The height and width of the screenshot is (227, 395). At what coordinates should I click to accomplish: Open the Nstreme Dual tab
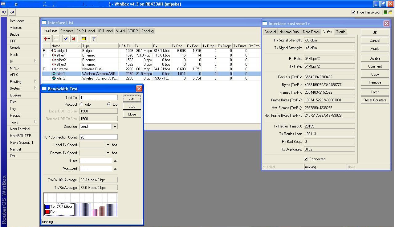click(x=289, y=32)
